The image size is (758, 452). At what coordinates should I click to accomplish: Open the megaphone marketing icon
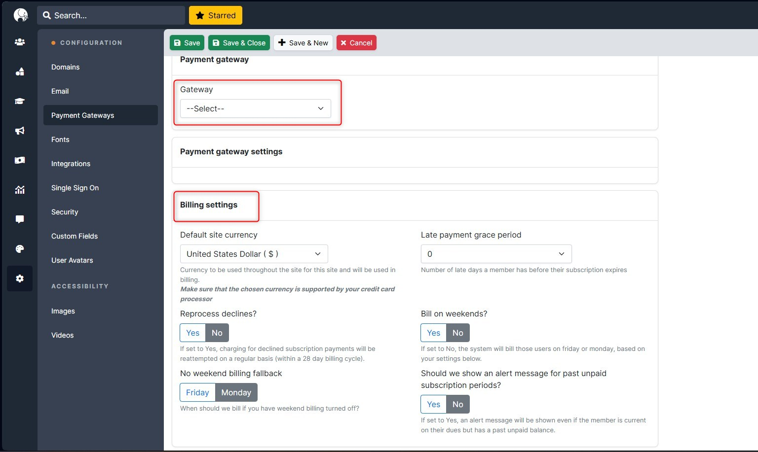coord(20,131)
